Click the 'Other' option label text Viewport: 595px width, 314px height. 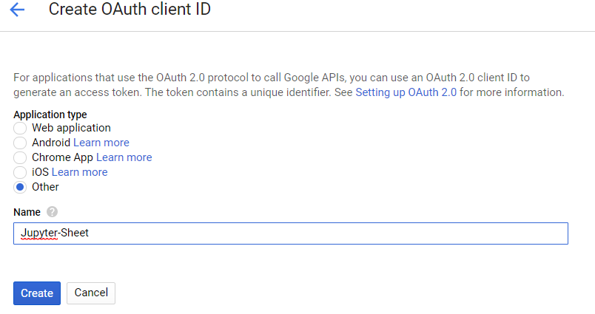(x=45, y=187)
